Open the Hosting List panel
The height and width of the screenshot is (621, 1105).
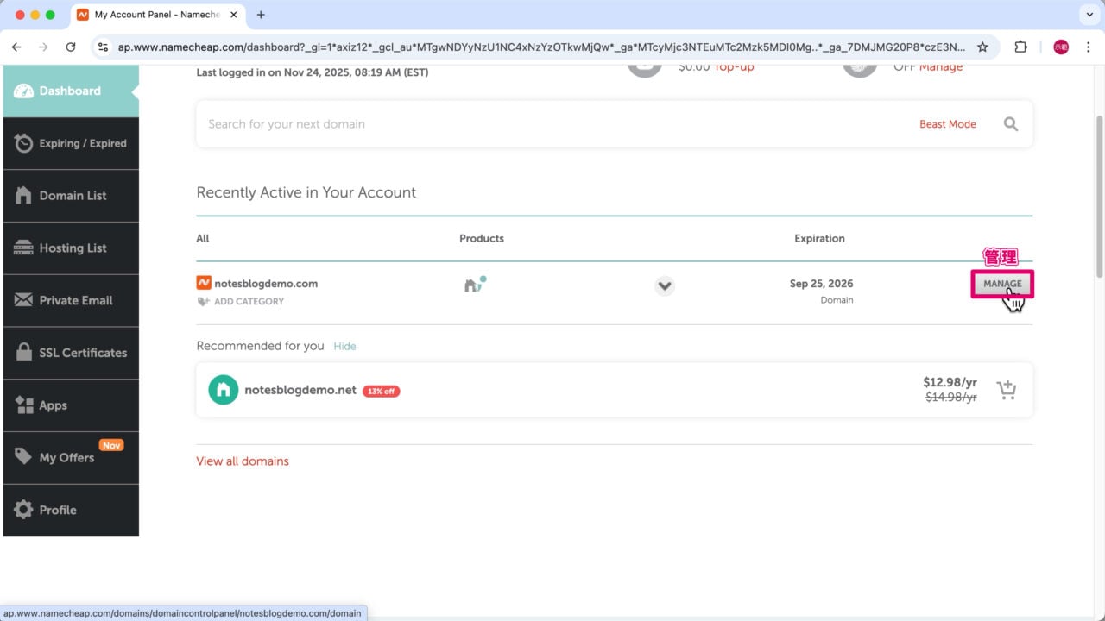(71, 248)
